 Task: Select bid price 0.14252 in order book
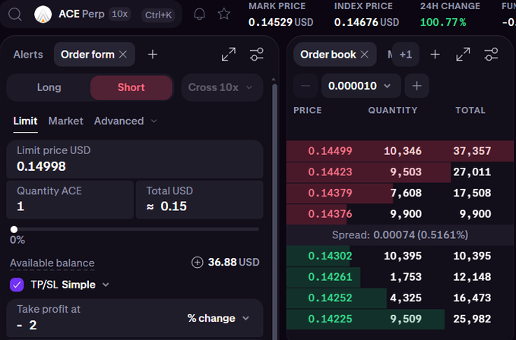[x=330, y=298]
